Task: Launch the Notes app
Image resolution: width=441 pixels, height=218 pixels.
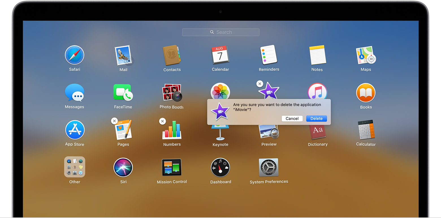Action: (x=317, y=55)
